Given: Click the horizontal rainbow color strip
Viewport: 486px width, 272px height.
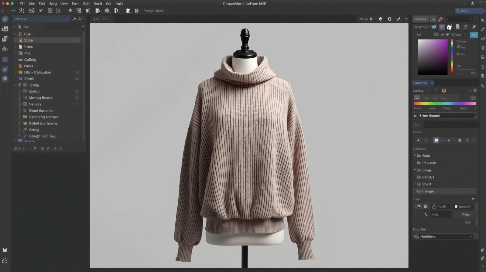Looking at the screenshot, I should click(445, 104).
